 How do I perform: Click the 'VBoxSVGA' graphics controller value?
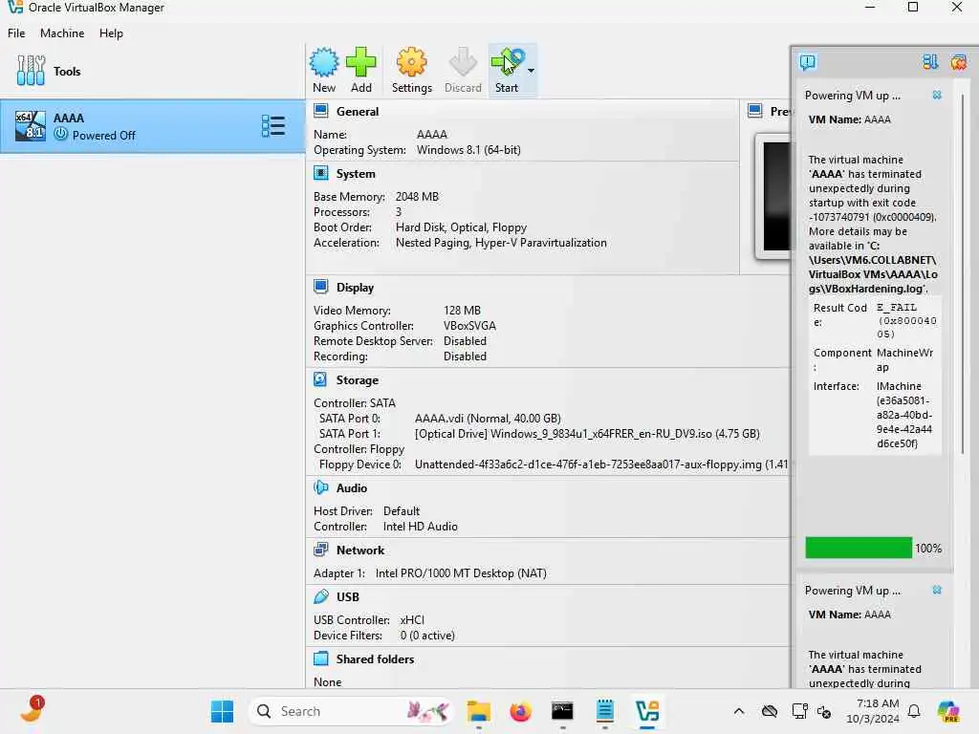point(469,326)
